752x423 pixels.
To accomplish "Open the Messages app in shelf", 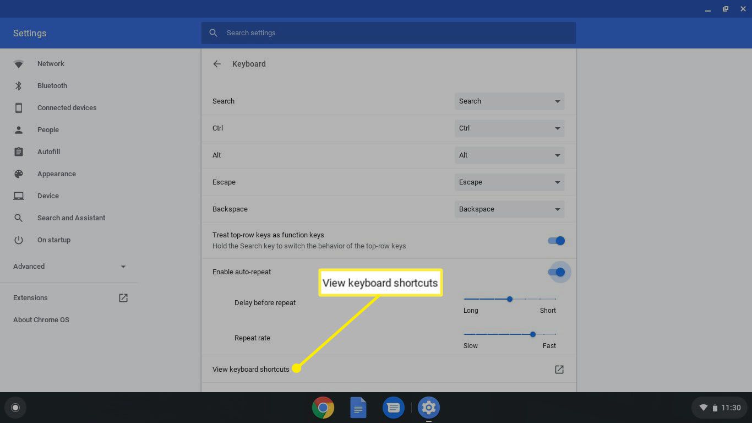I will click(x=393, y=408).
